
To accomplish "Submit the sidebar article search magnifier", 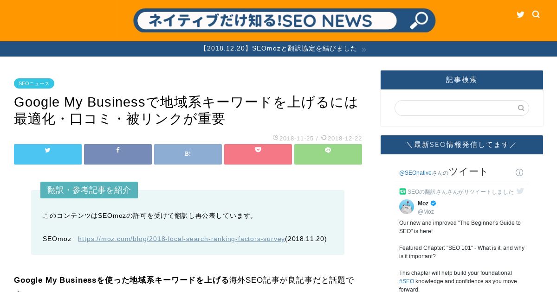I will point(521,108).
